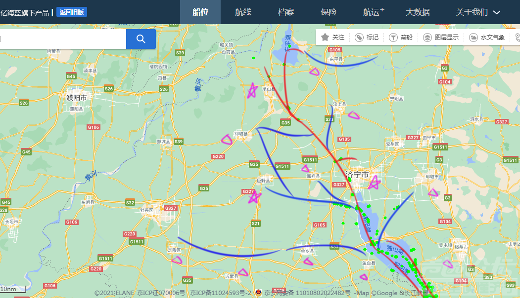The height and width of the screenshot is (298, 520).
Task: Expand the 关于我们 dropdown chevron
Action: click(x=497, y=12)
